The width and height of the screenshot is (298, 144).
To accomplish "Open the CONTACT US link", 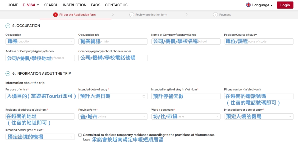I will click(116, 5).
